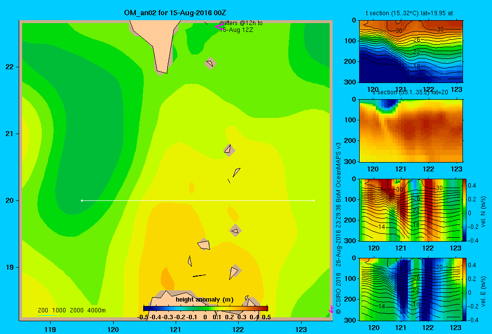Select the magenta drifter marker beside the drifters label
492x334 pixels.
tap(219, 27)
